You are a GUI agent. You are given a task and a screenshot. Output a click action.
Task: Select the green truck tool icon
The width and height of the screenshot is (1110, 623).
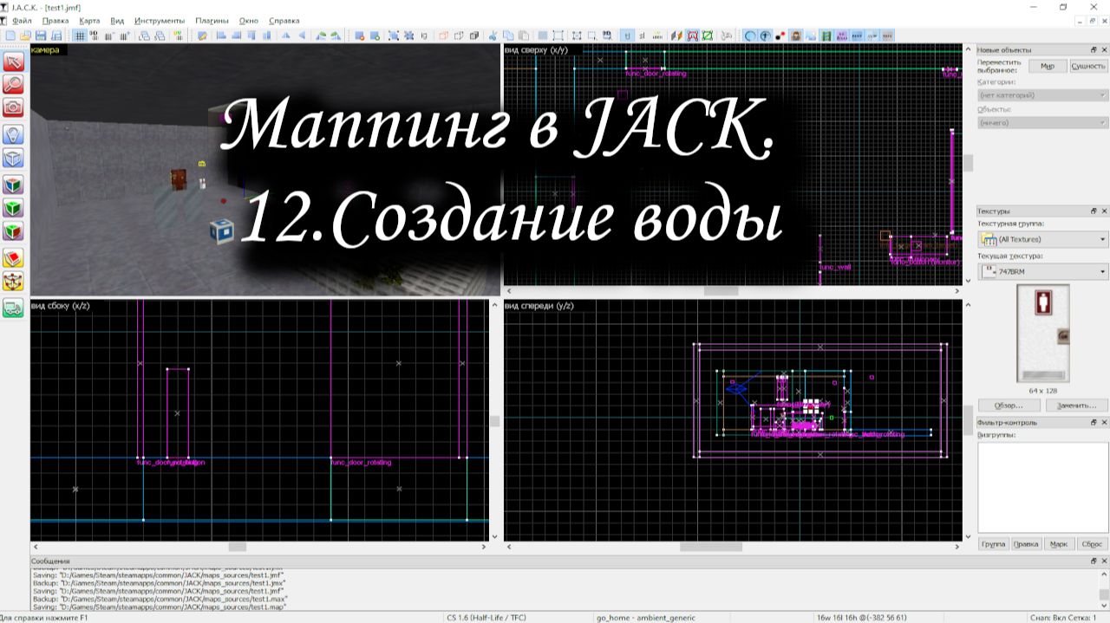[x=13, y=308]
